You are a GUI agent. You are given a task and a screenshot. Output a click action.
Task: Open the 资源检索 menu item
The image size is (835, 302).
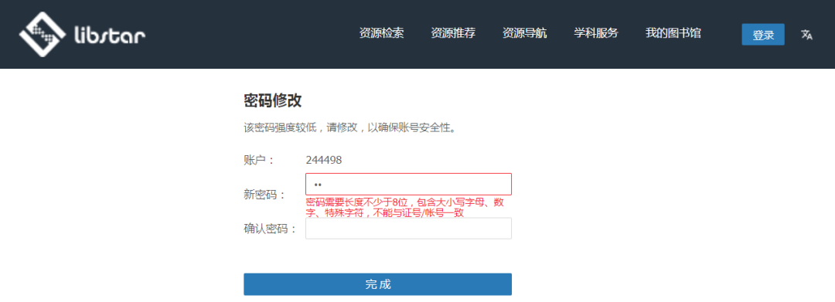coord(381,33)
